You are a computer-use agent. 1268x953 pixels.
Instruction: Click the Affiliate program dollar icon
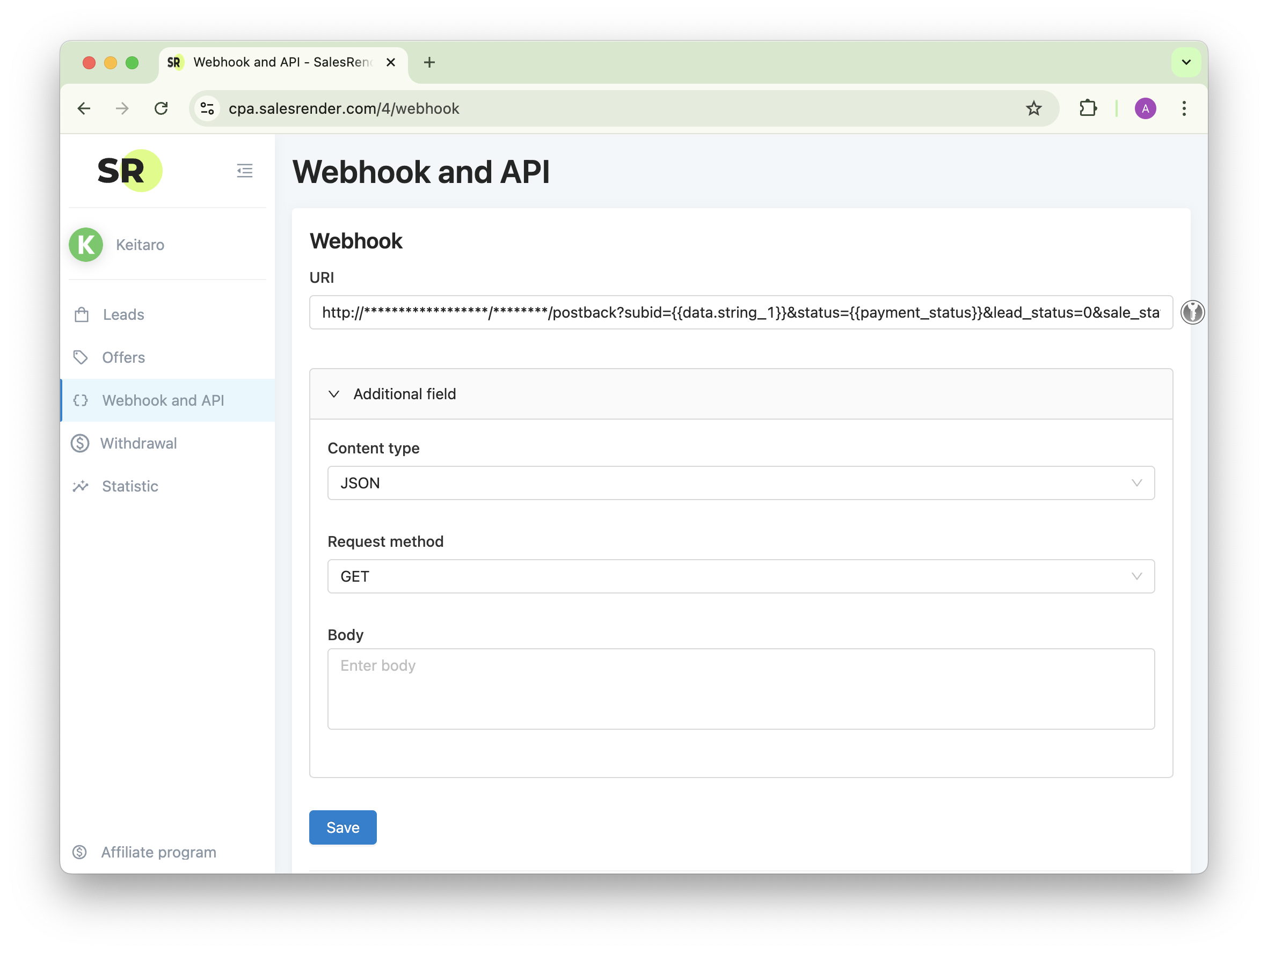[x=79, y=852]
